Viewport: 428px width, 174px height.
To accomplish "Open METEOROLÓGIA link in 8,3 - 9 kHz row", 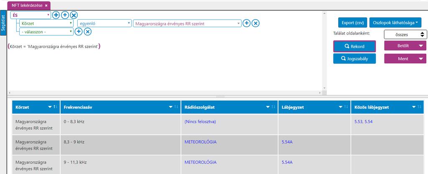I will tap(200, 142).
